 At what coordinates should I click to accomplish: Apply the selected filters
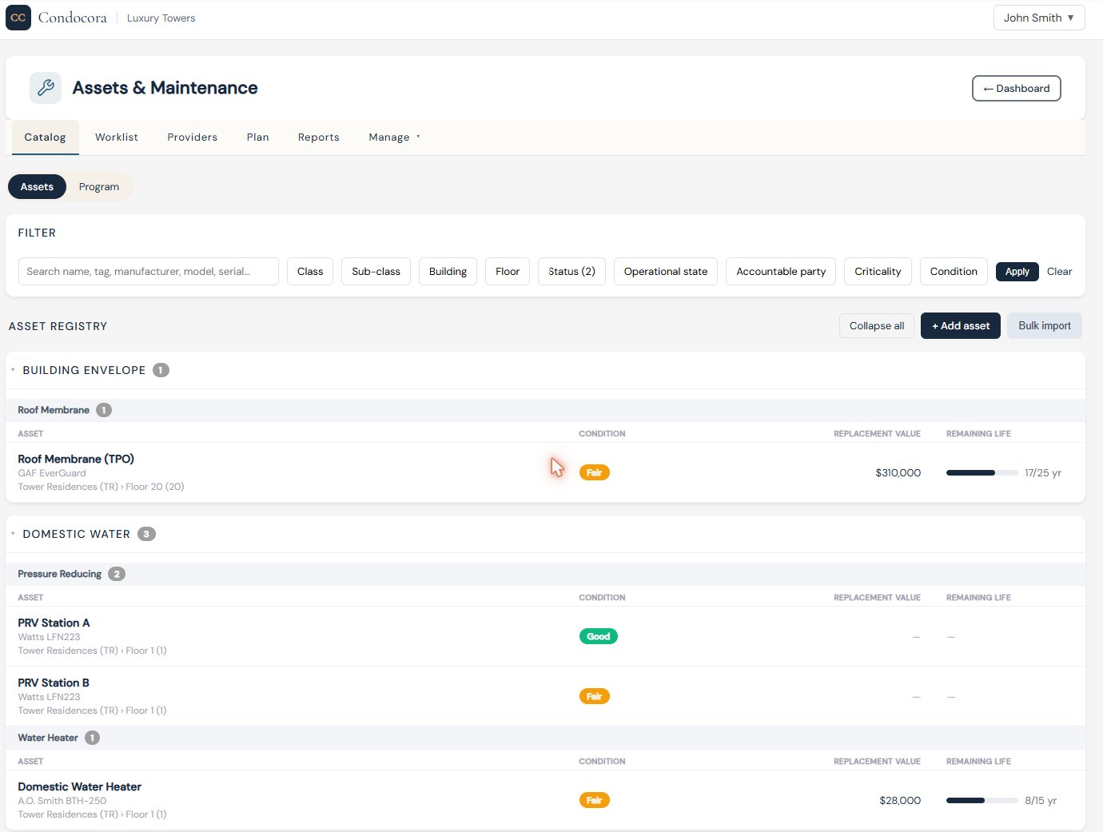(x=1017, y=272)
